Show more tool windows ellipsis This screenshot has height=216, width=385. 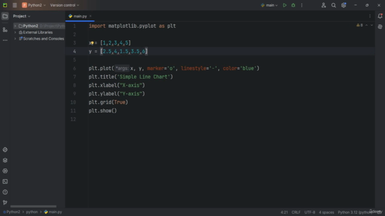coord(5,40)
